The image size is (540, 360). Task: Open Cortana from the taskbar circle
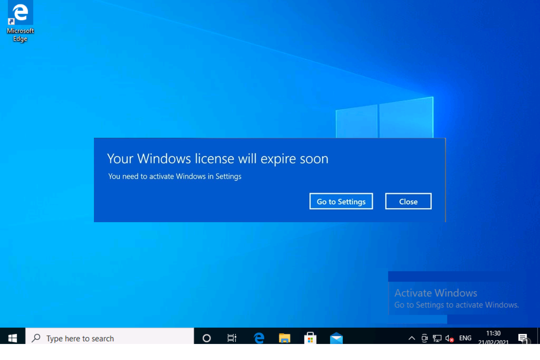tap(206, 338)
